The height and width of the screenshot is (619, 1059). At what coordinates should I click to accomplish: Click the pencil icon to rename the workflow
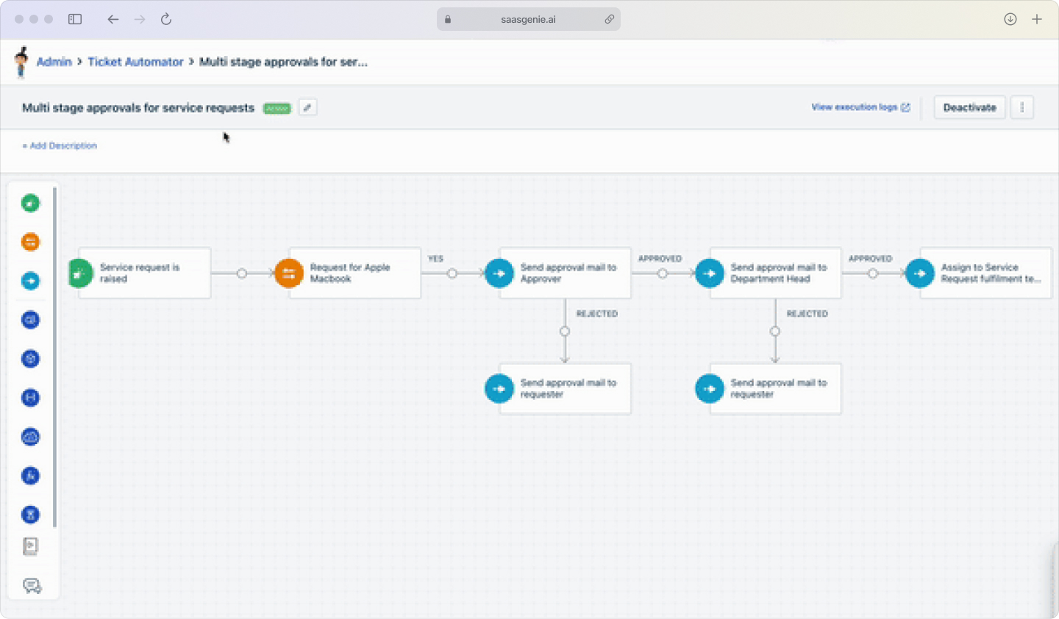pos(307,107)
